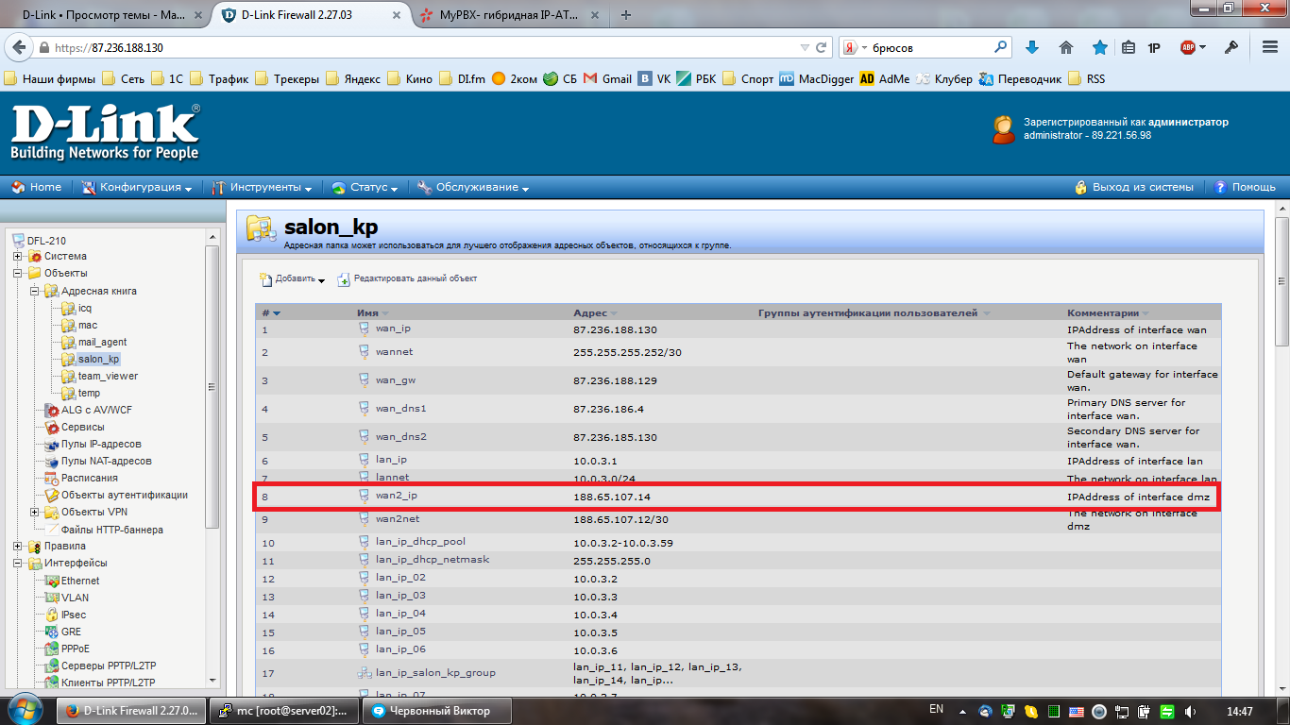Expand Система tree node
Image resolution: width=1290 pixels, height=725 pixels.
[18, 256]
